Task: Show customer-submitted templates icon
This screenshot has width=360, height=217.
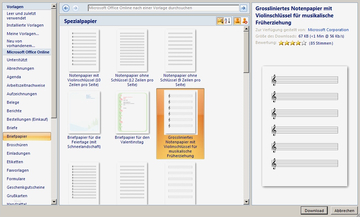Action: 237,21
